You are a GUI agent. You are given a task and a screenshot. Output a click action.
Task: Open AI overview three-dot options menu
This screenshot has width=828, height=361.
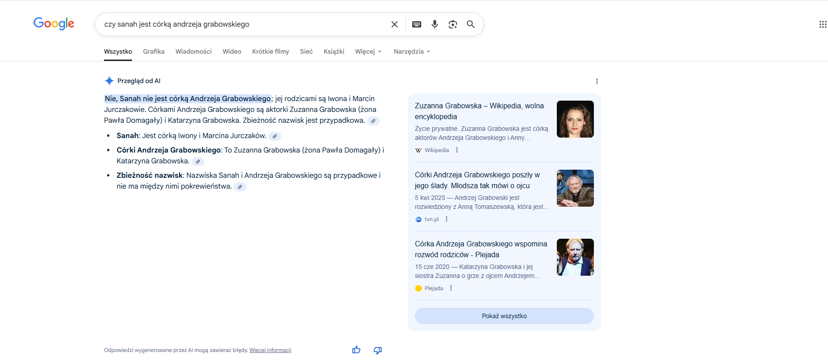[597, 81]
